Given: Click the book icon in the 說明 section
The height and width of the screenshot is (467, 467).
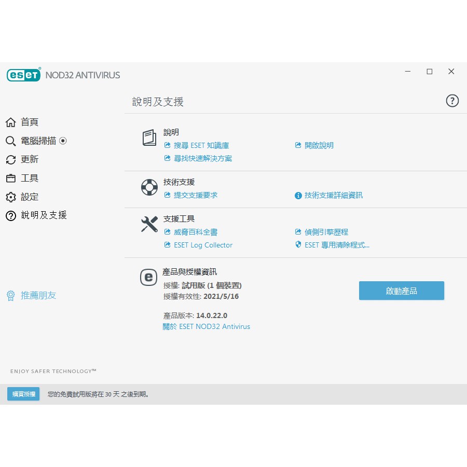Looking at the screenshot, I should (x=149, y=138).
